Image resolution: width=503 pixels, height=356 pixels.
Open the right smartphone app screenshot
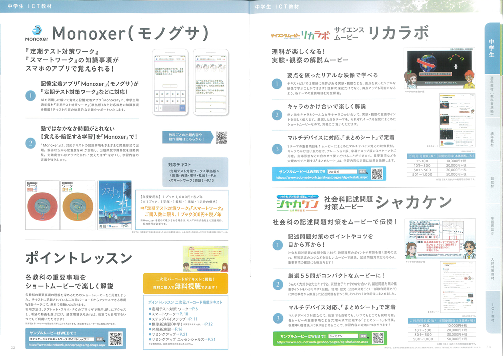click(211, 82)
